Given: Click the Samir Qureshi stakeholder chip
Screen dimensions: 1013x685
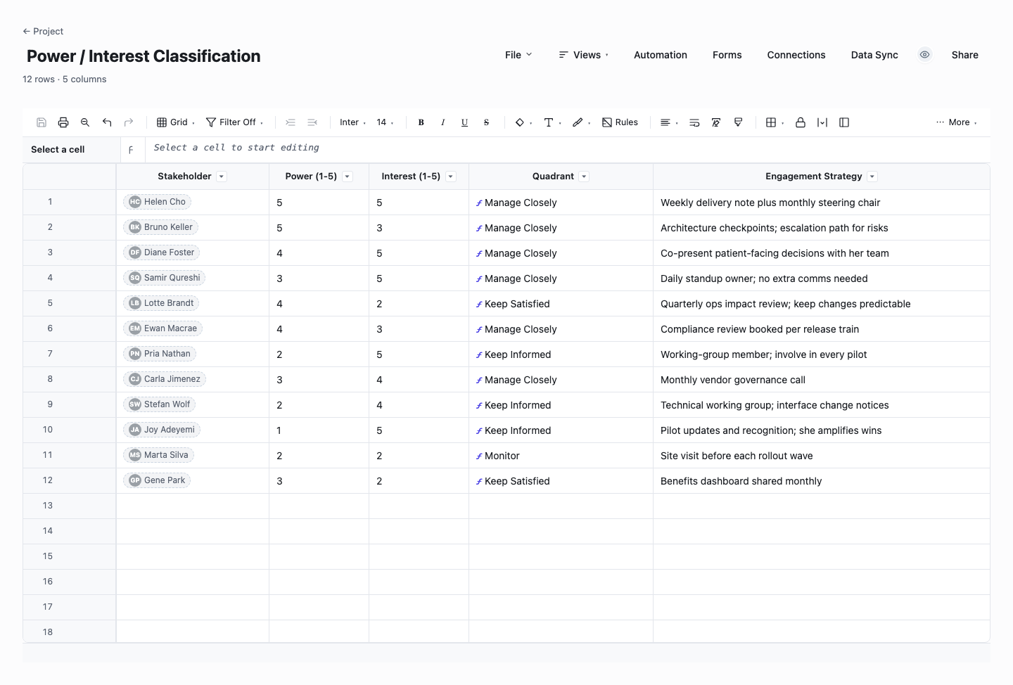Looking at the screenshot, I should coord(164,278).
